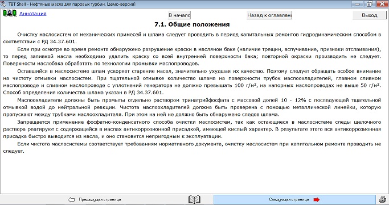Click the Выход button
This screenshot has height=205, width=389.
tap(370, 15)
